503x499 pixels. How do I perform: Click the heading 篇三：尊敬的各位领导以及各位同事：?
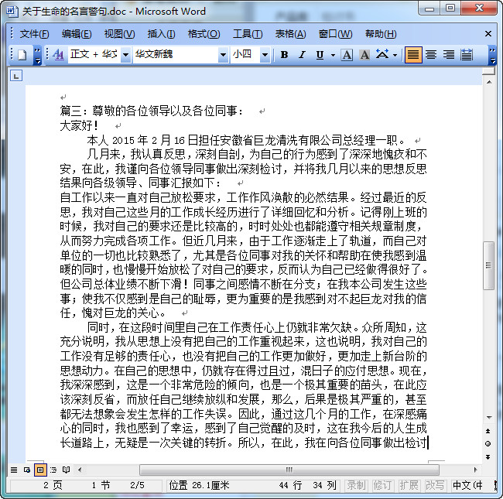[x=152, y=111]
